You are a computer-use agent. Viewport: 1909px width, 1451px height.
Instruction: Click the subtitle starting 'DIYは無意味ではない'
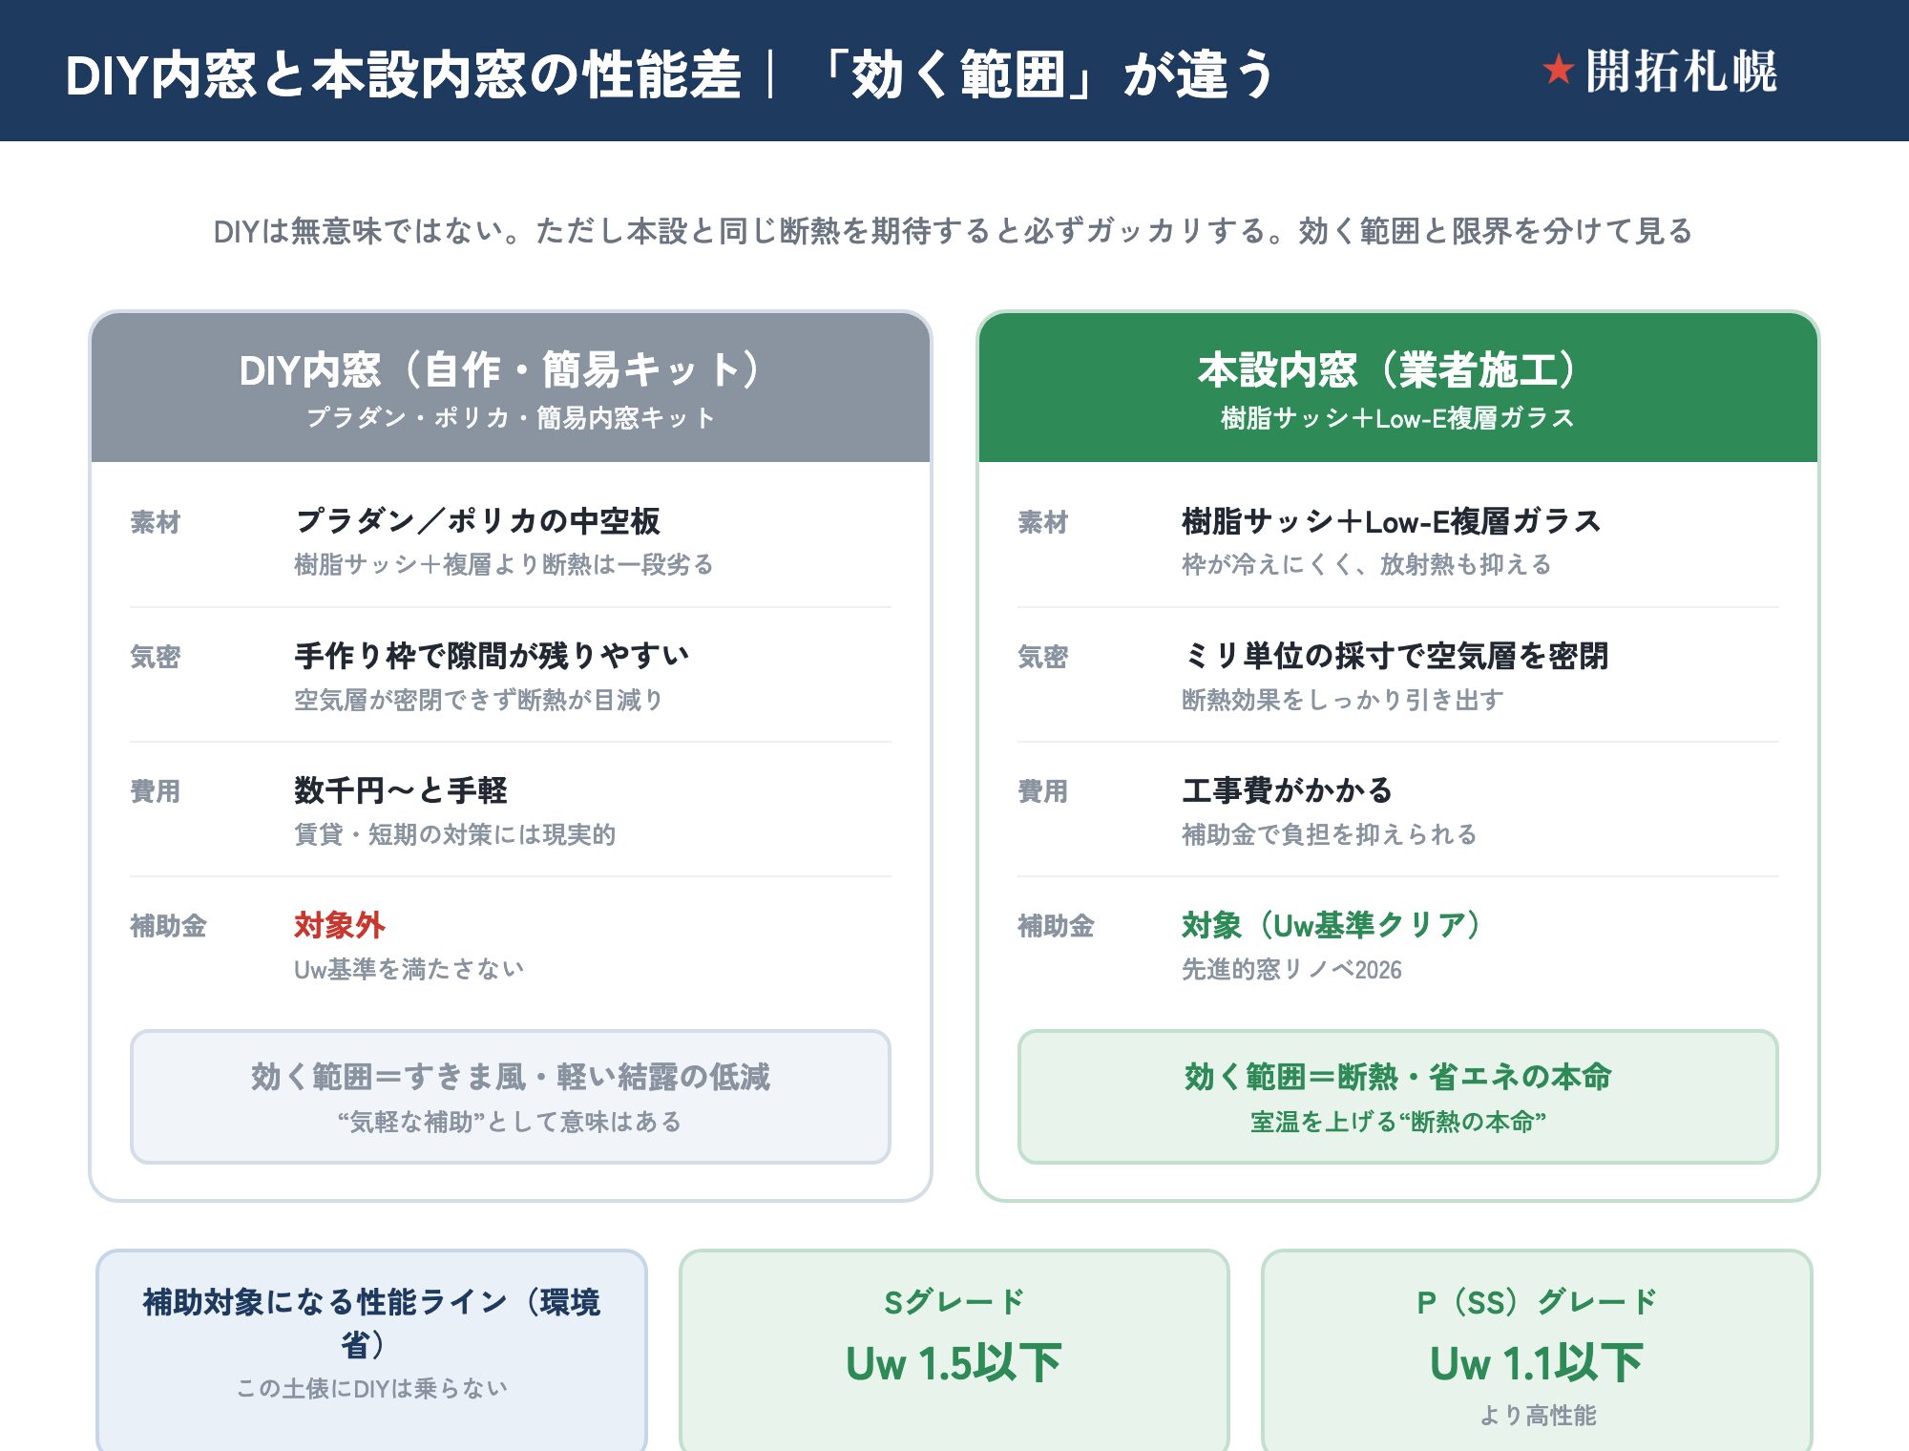pyautogui.click(x=953, y=231)
